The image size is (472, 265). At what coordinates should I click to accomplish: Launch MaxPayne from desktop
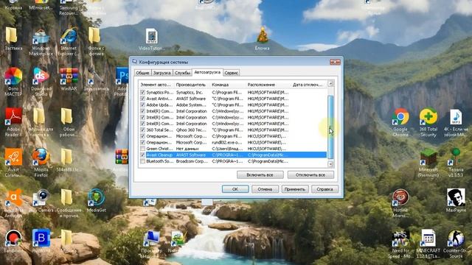456,201
